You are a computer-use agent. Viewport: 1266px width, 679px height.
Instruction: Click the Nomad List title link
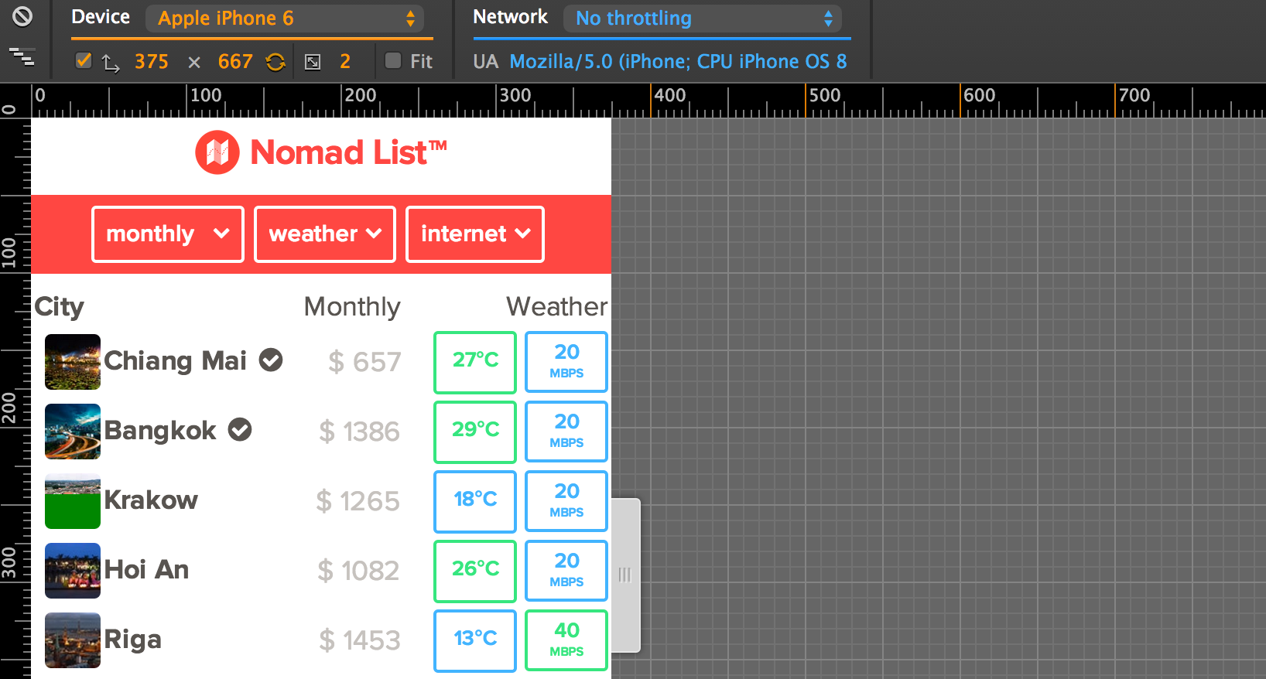348,152
